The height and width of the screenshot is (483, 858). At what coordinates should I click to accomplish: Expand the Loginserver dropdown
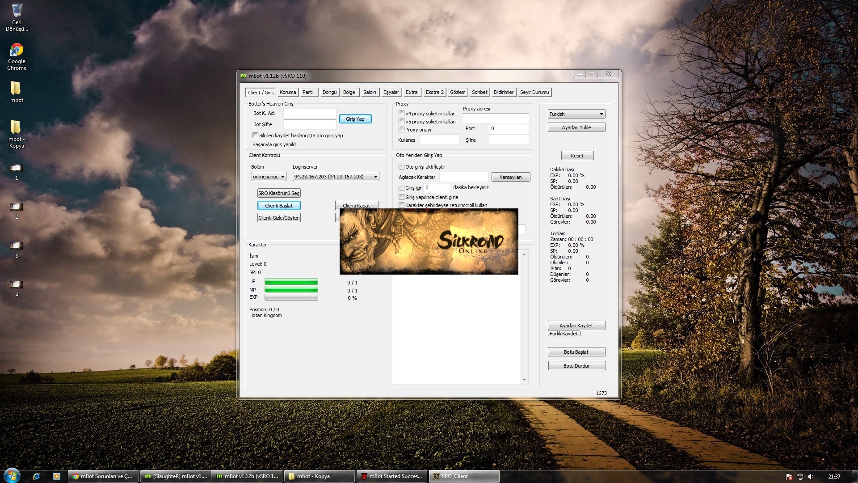click(x=336, y=177)
